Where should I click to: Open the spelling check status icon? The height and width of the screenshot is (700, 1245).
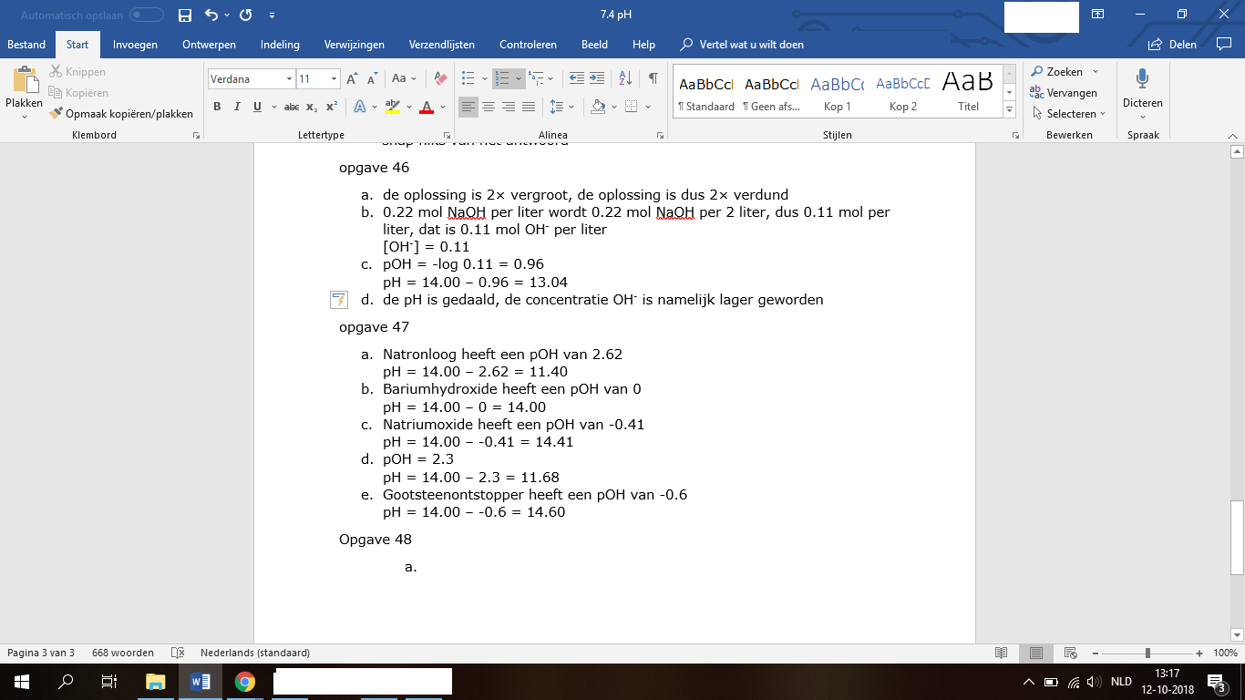(x=179, y=653)
